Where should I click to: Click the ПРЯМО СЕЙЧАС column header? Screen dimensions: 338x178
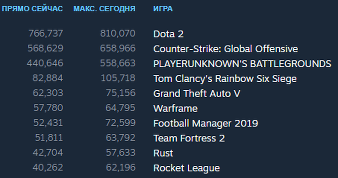(33, 9)
